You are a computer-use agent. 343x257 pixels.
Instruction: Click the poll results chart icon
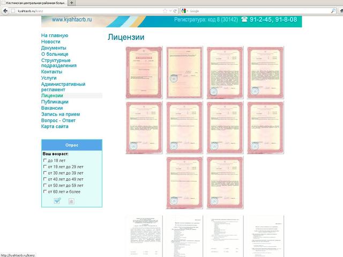71,201
